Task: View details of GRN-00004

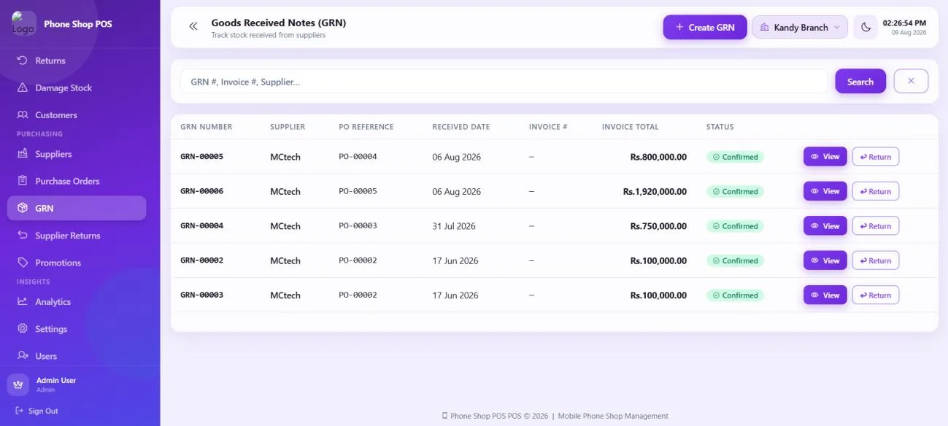Action: 825,226
